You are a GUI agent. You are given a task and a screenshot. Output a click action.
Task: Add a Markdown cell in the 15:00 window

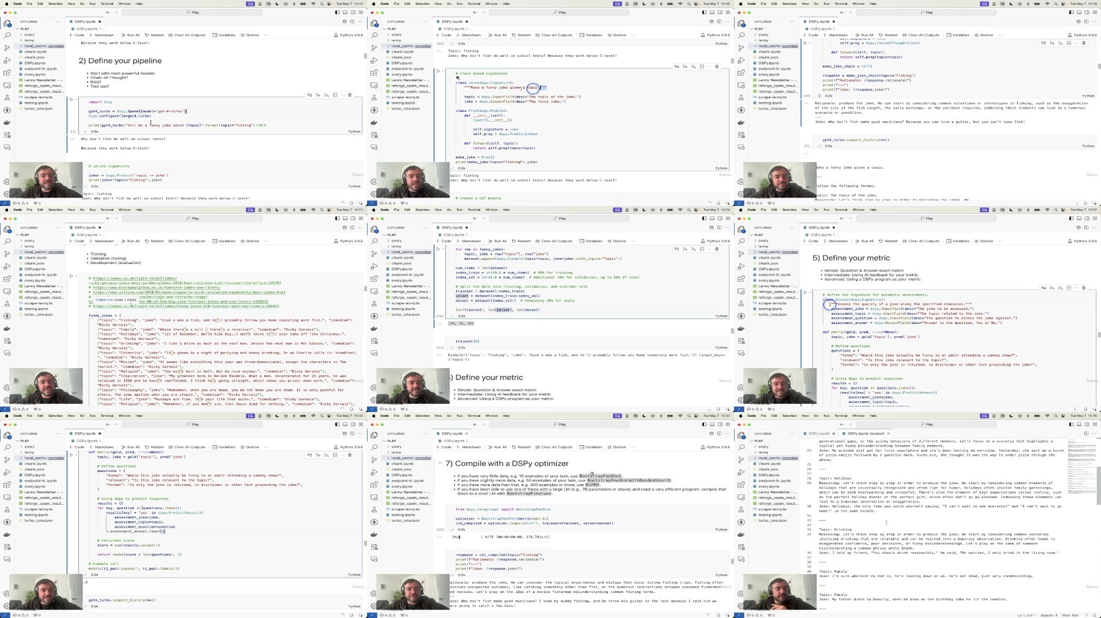click(102, 447)
